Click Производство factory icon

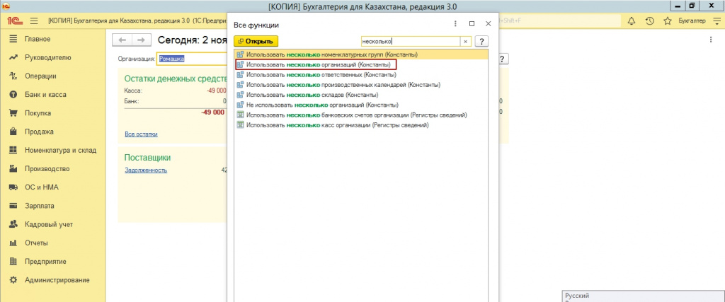click(x=13, y=168)
